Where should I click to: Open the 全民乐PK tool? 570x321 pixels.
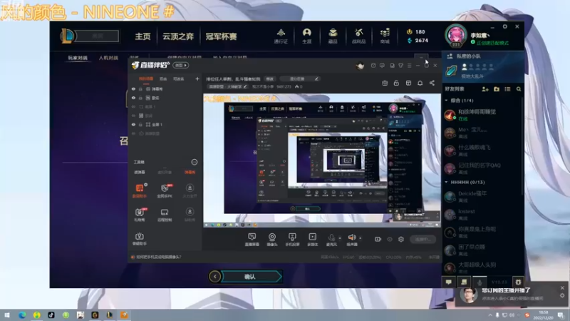click(x=165, y=190)
